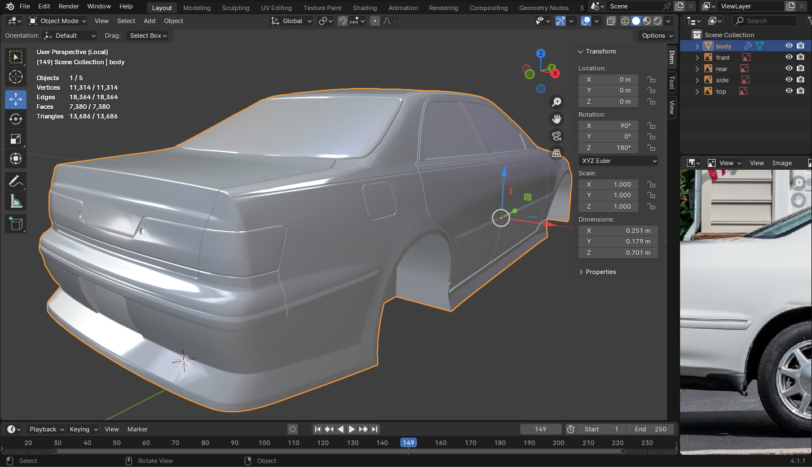Switch to rendered viewport shading
Image resolution: width=812 pixels, height=467 pixels.
[x=657, y=21]
